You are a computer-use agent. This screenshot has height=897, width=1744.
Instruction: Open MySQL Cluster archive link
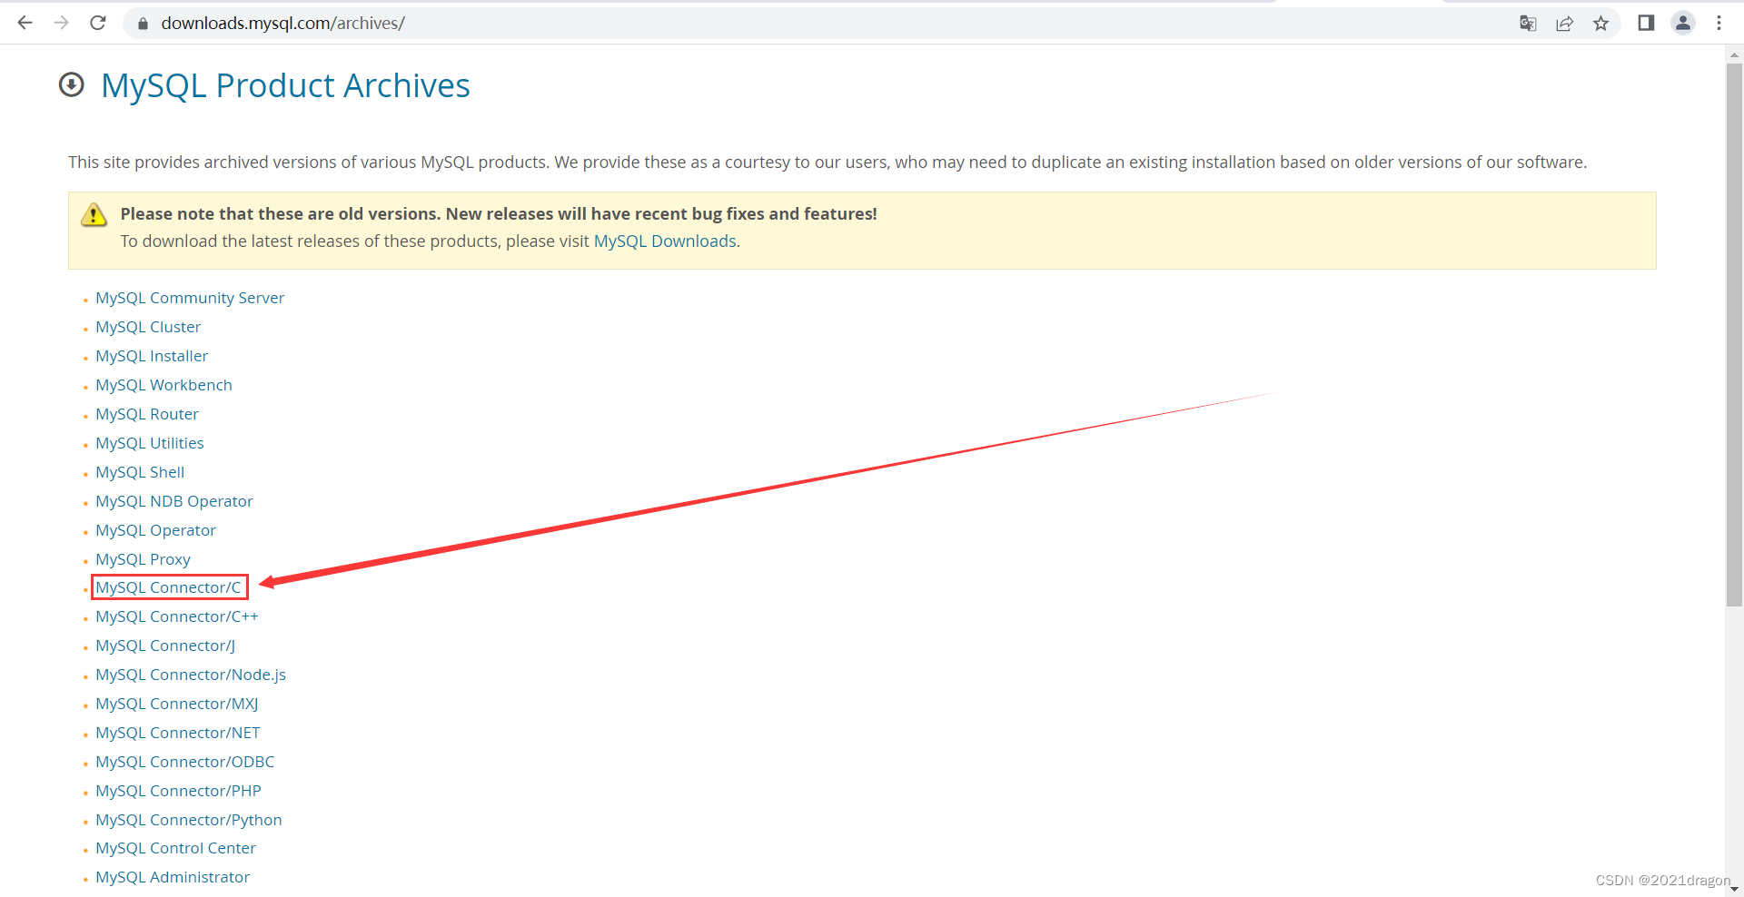click(x=148, y=327)
